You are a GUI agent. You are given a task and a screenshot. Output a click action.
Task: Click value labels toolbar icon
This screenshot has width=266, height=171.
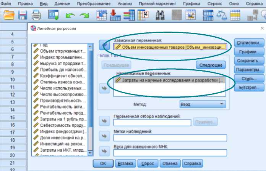point(253,15)
